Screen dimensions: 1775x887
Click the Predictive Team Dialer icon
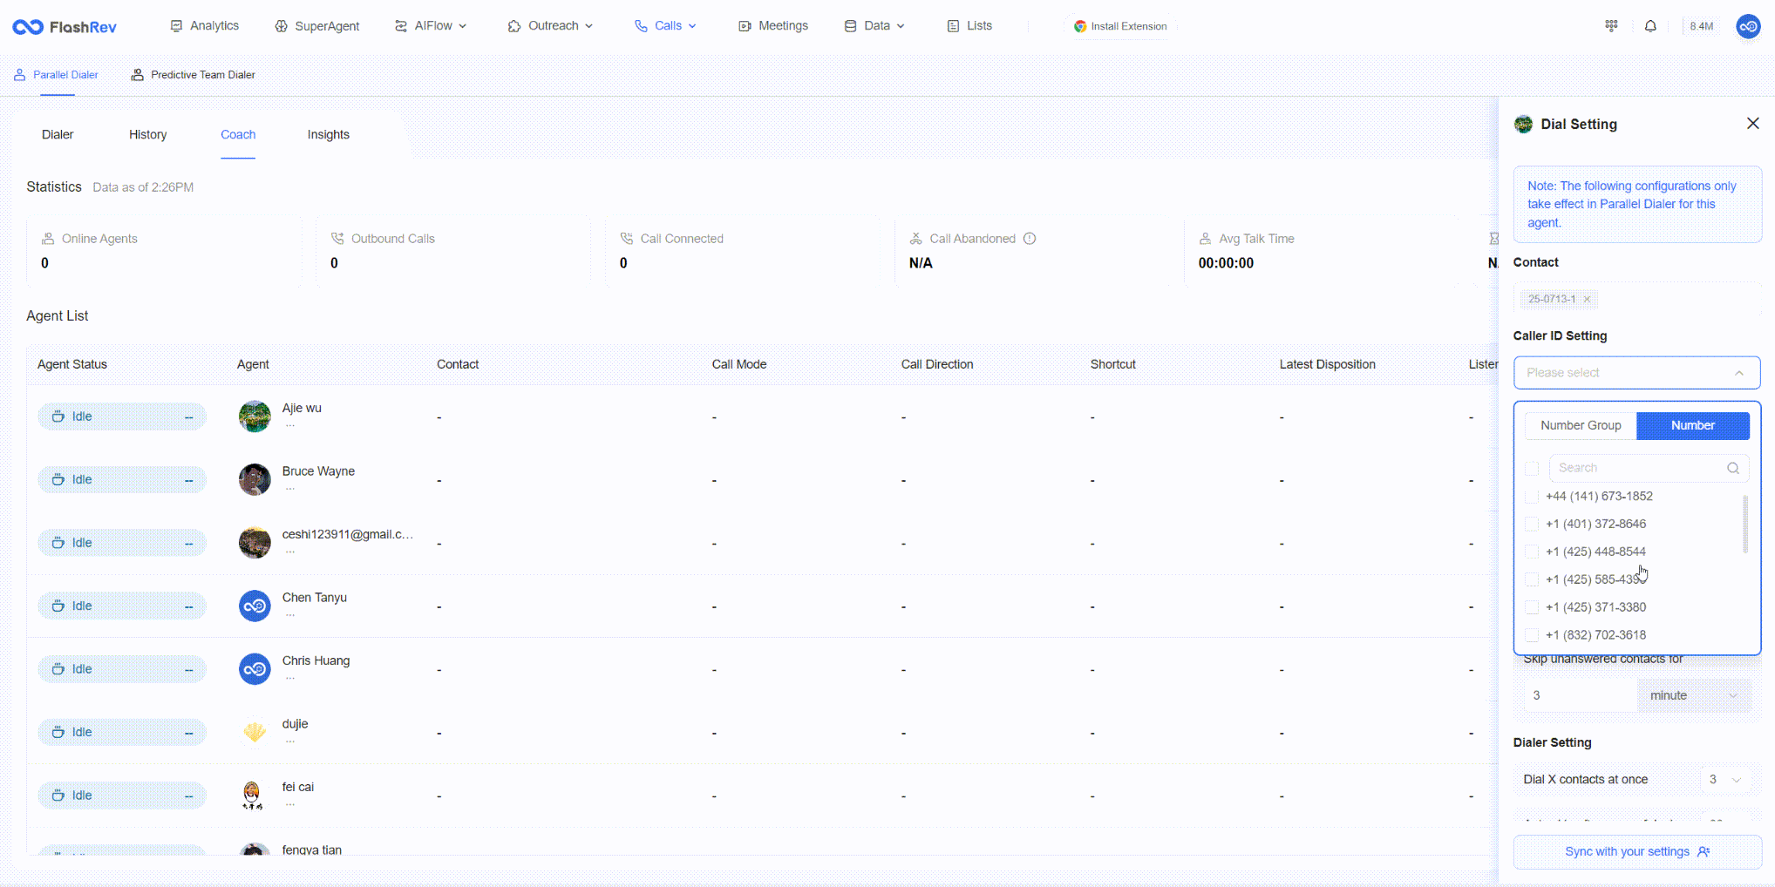click(x=137, y=75)
